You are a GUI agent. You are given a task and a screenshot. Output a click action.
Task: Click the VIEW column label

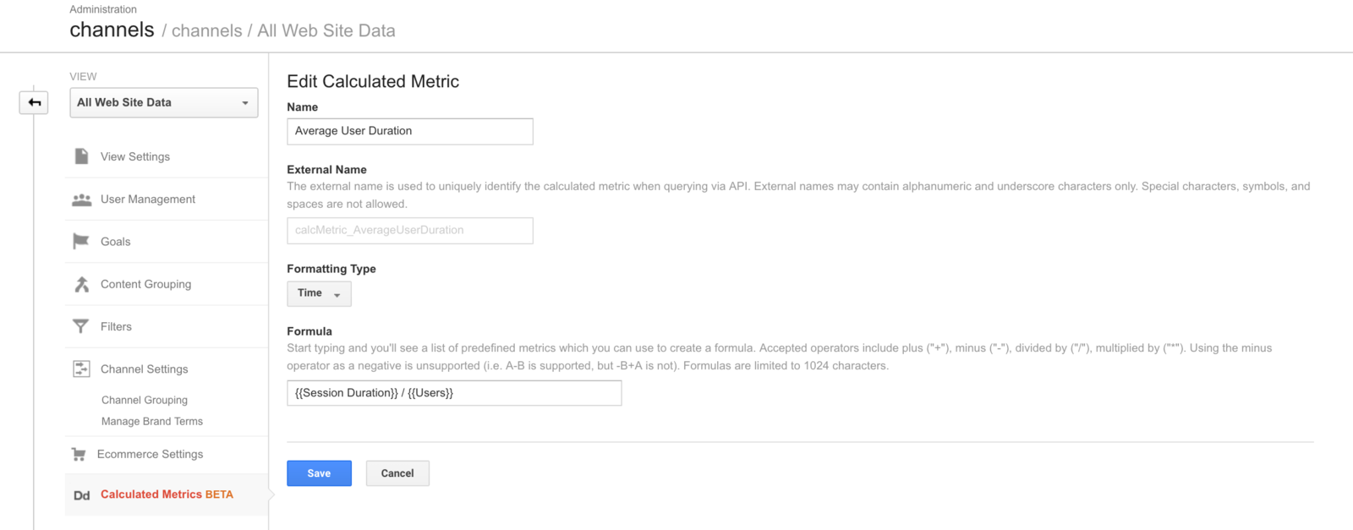tap(83, 76)
